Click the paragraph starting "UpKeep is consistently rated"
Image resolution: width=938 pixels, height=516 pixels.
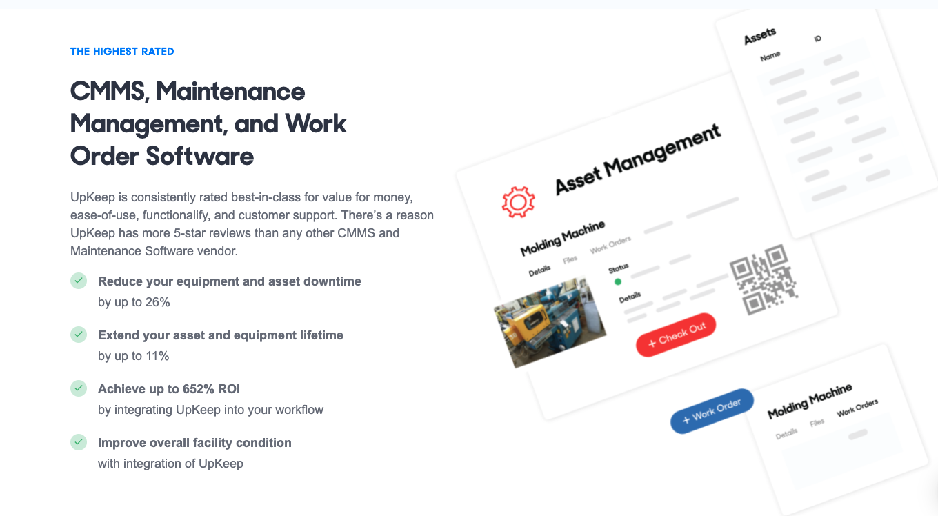click(252, 224)
